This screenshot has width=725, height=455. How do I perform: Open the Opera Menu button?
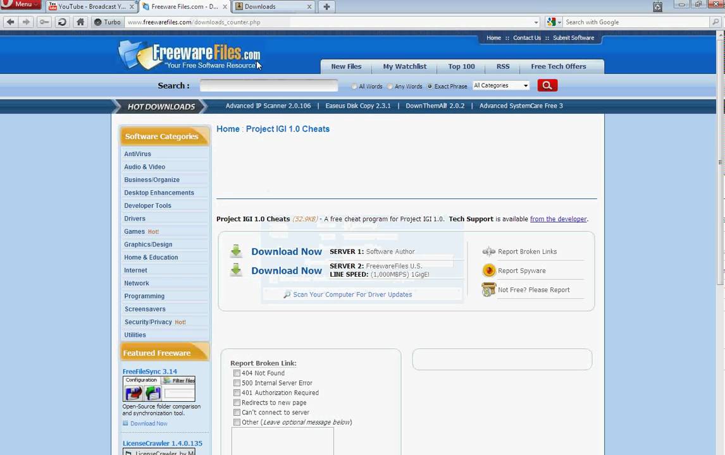pos(21,4)
